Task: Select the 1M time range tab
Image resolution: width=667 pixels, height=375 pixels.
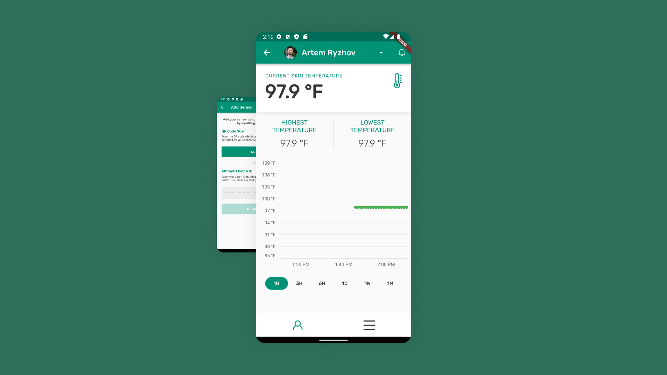Action: click(390, 283)
